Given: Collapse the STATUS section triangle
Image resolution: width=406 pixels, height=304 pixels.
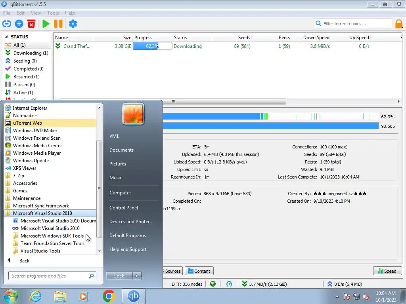Looking at the screenshot, I should (x=6, y=37).
